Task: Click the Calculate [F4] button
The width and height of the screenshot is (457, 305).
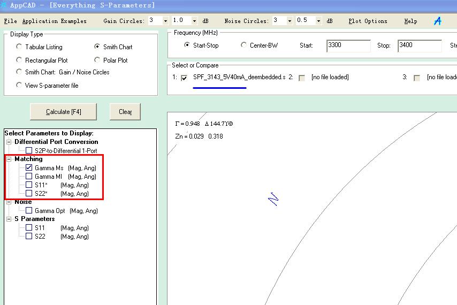Action: [x=63, y=112]
